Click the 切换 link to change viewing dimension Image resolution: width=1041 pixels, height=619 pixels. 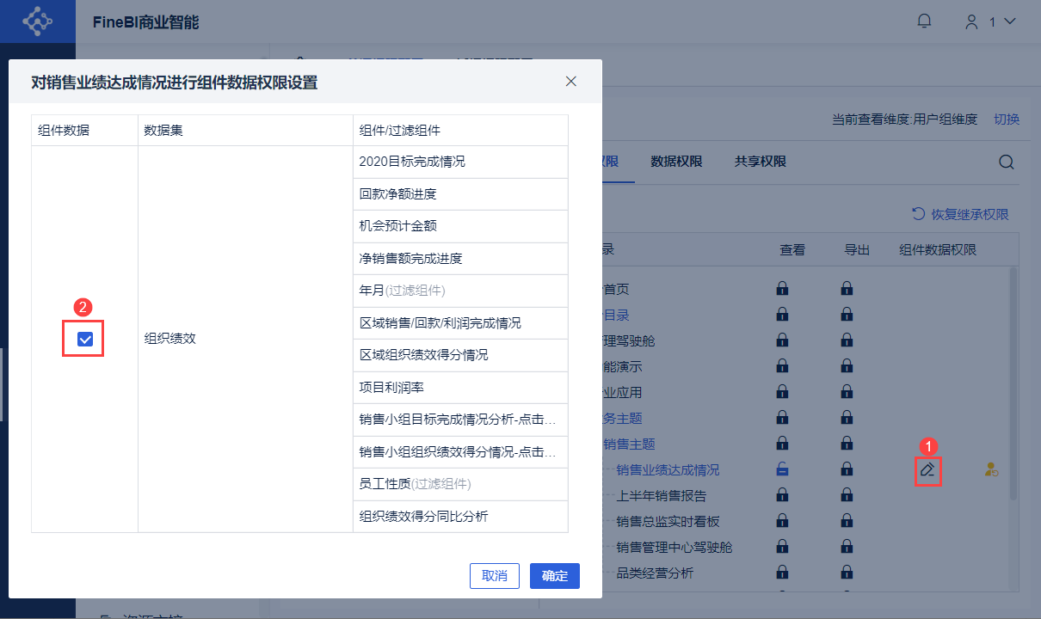tap(1007, 120)
